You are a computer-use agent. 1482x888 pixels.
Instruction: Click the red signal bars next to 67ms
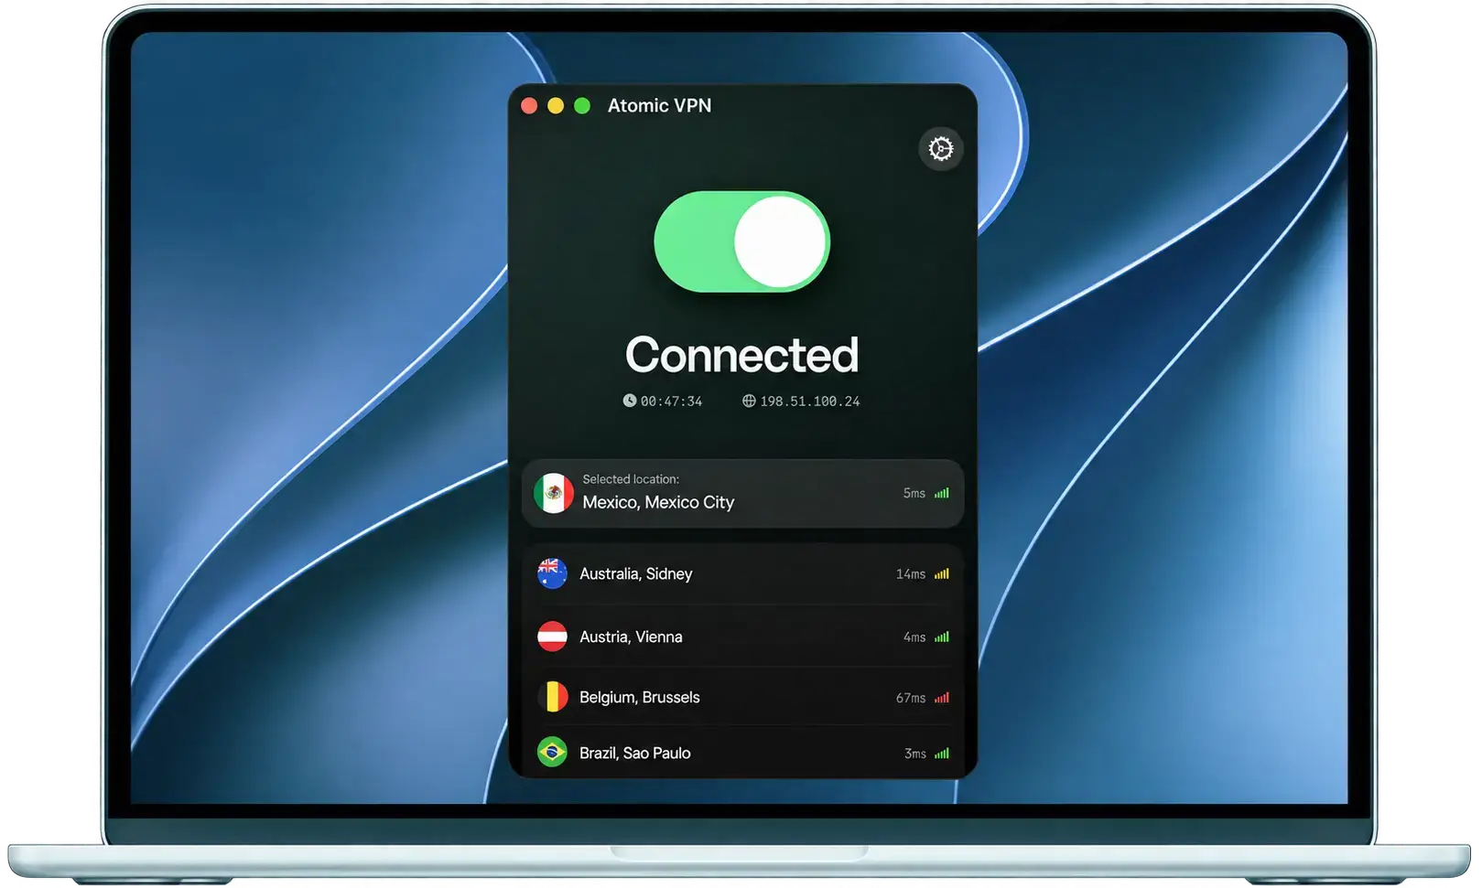tap(942, 698)
